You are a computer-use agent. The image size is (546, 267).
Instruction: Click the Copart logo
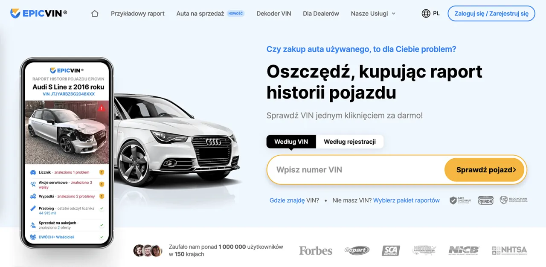coord(357,250)
